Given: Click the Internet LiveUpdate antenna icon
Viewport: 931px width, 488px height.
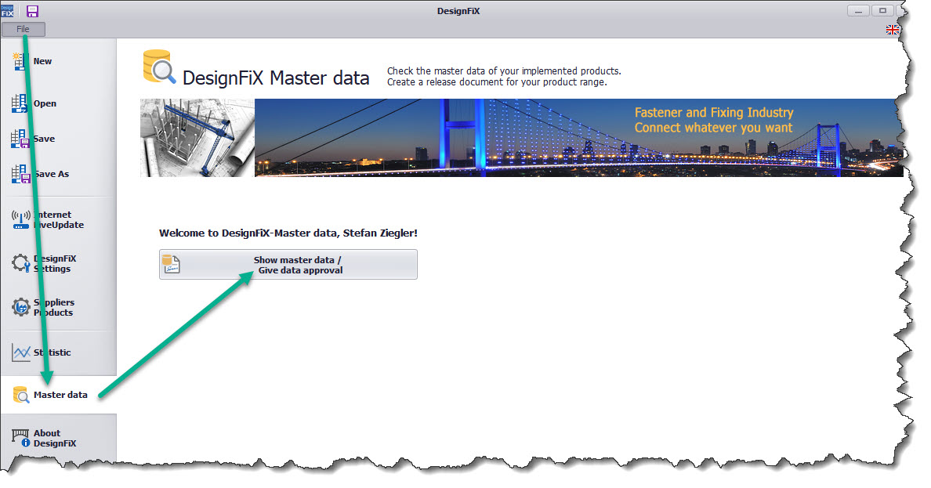Looking at the screenshot, I should point(21,219).
